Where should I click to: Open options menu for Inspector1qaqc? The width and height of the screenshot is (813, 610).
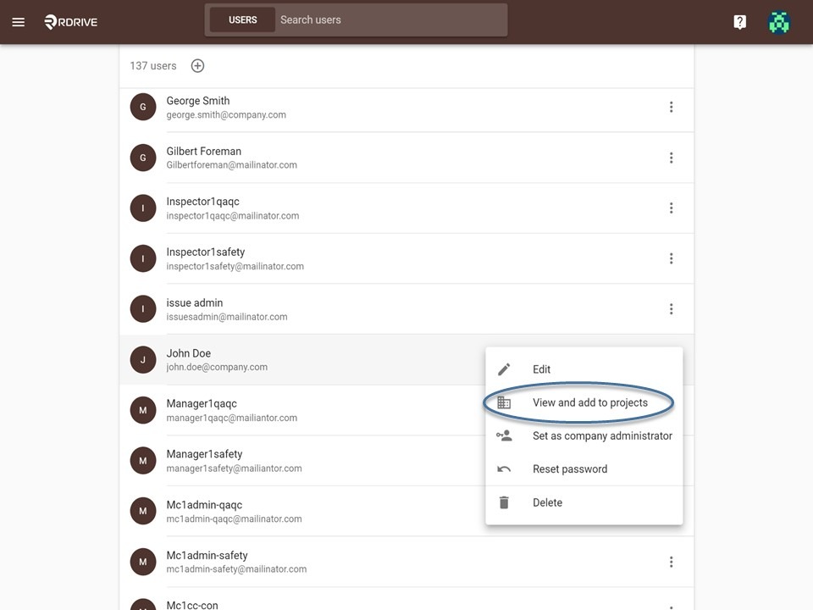(671, 208)
